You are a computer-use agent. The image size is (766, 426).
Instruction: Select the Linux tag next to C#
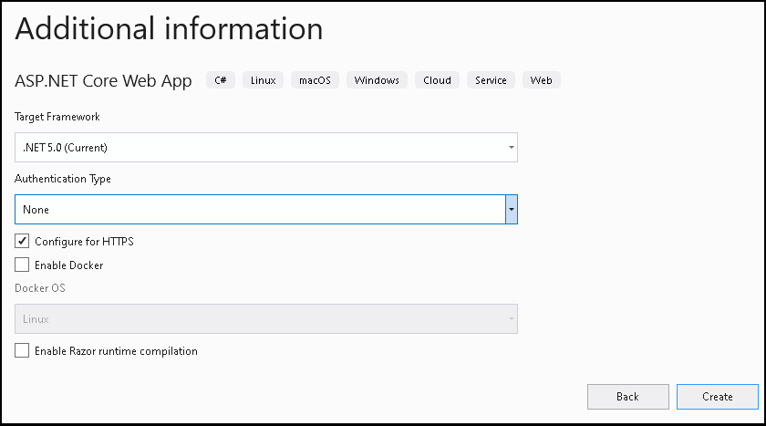264,80
